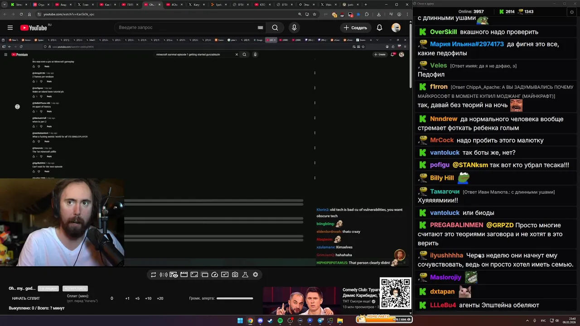Bookmark the page with the star icon
Viewport: 580px width, 326px height.
click(314, 14)
